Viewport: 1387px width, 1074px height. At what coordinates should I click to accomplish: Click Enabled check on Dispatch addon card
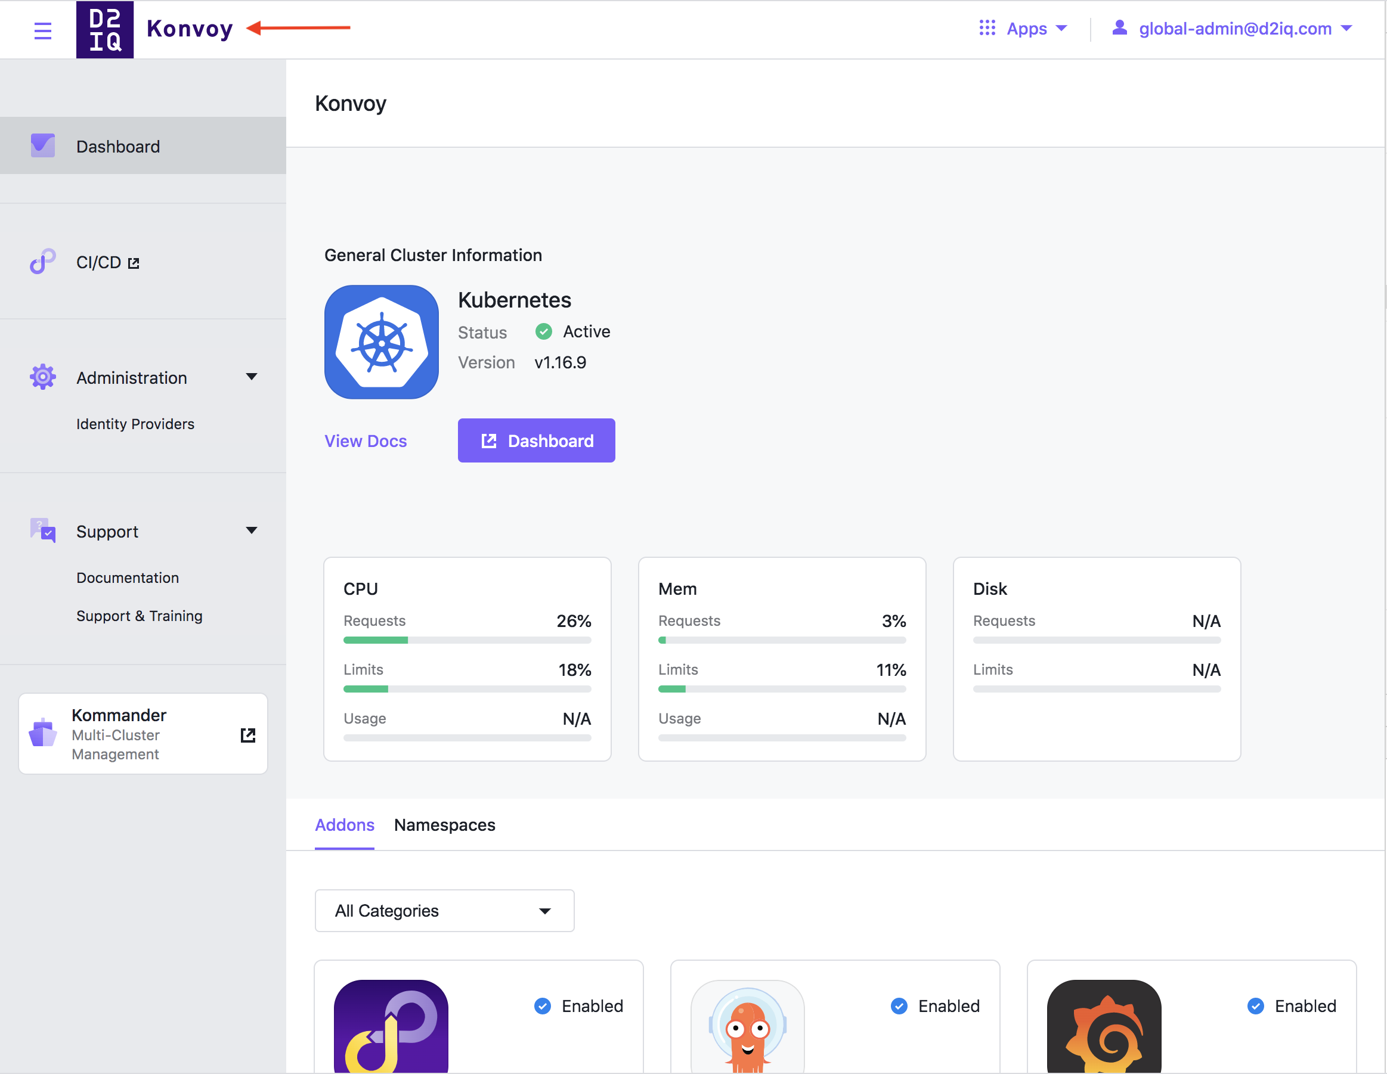coord(543,1006)
